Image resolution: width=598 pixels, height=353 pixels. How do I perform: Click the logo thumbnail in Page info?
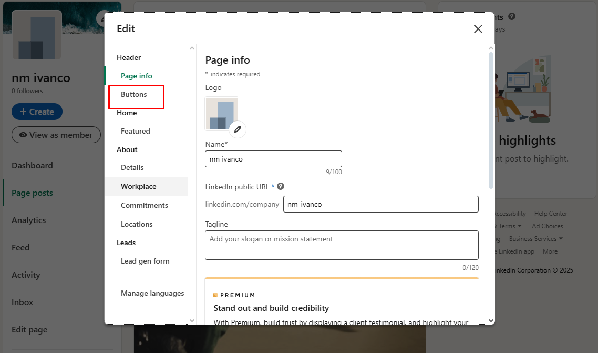(x=222, y=114)
